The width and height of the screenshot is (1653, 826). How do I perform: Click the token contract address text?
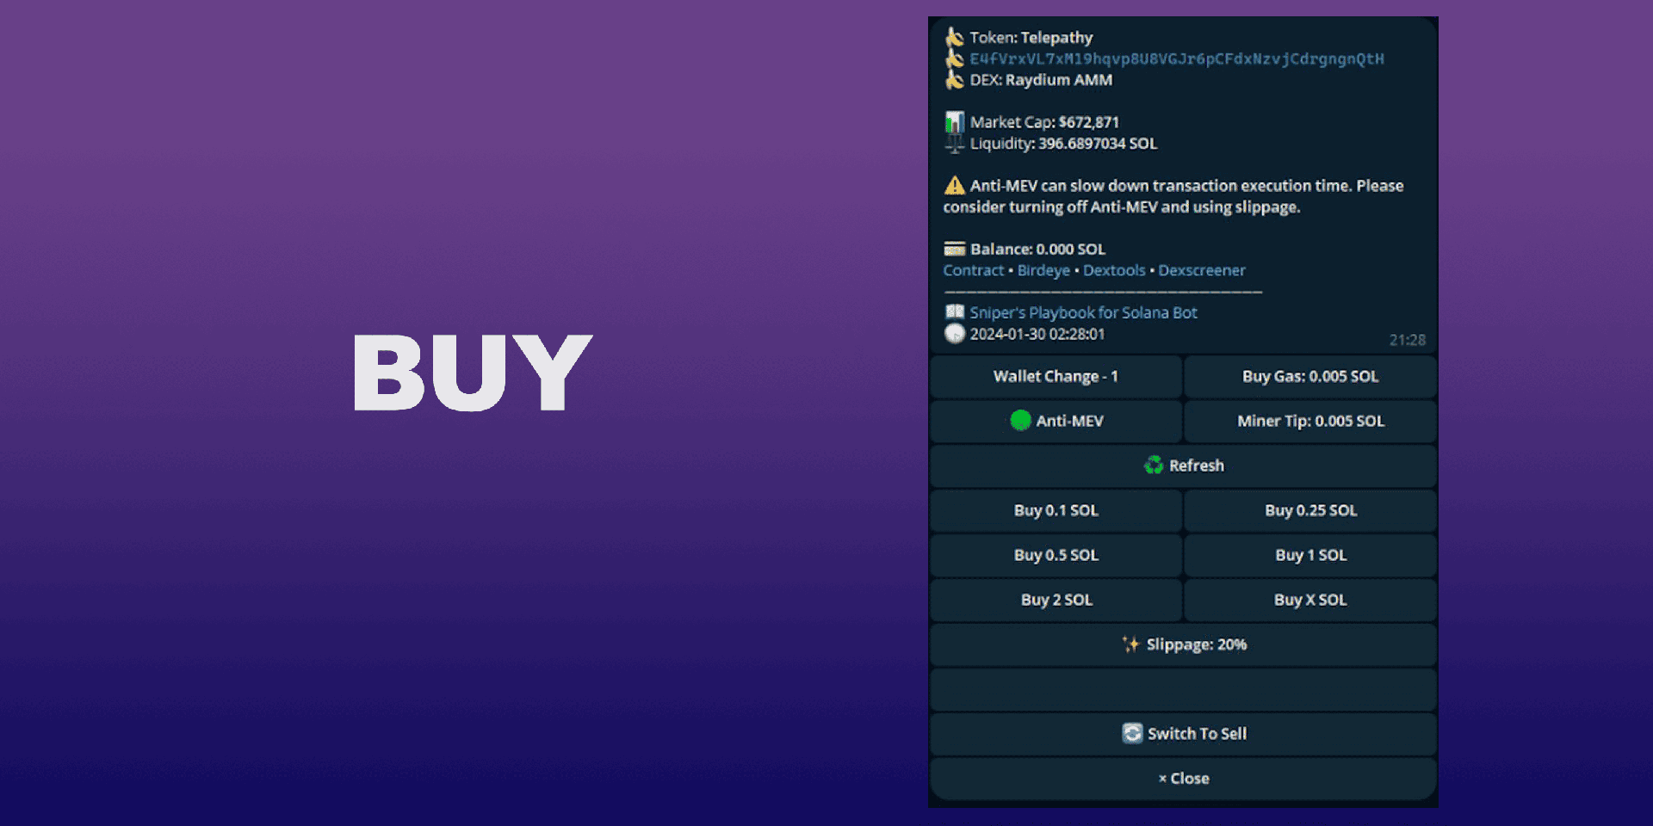coord(1176,59)
